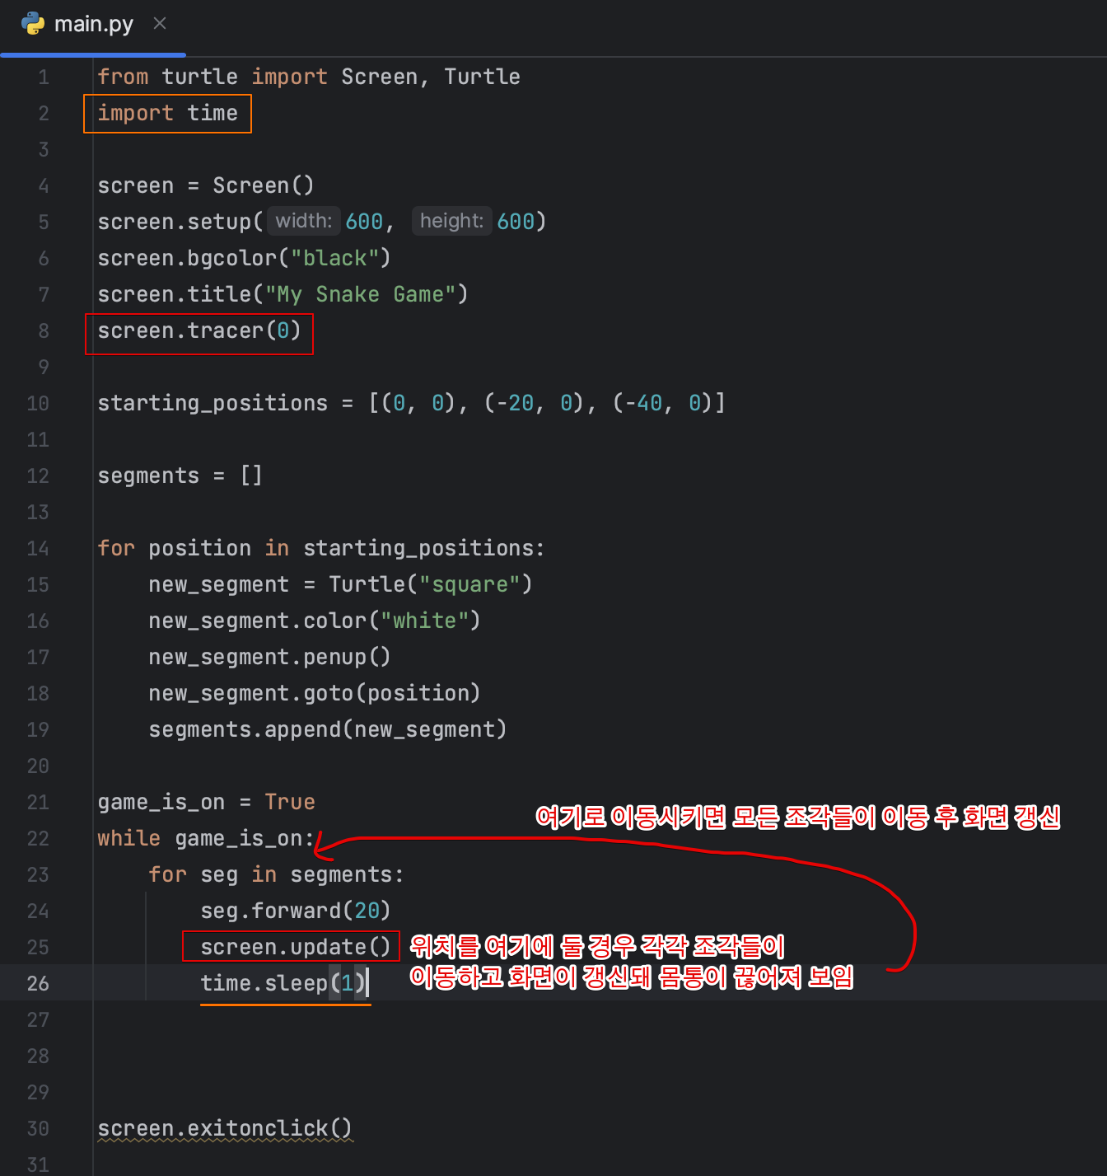Click 'screen.tracer(0)' on line 8
This screenshot has height=1176, width=1107.
[x=199, y=330]
